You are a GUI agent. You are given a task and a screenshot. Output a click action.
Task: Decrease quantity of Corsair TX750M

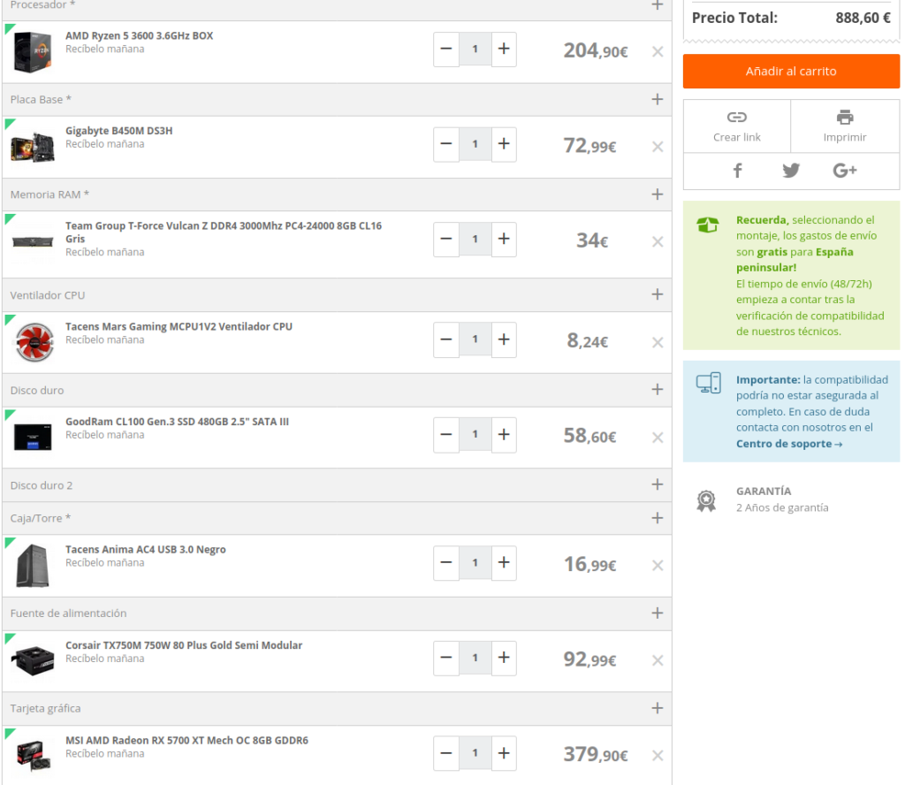click(446, 658)
